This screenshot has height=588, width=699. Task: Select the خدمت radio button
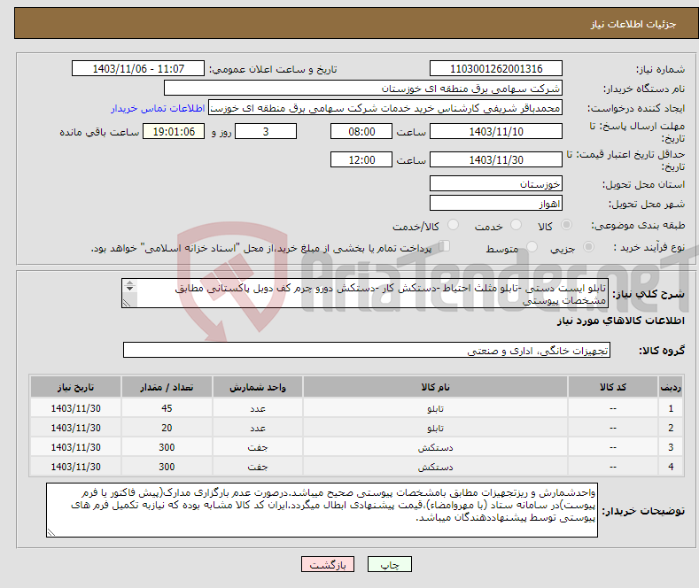pyautogui.click(x=516, y=225)
